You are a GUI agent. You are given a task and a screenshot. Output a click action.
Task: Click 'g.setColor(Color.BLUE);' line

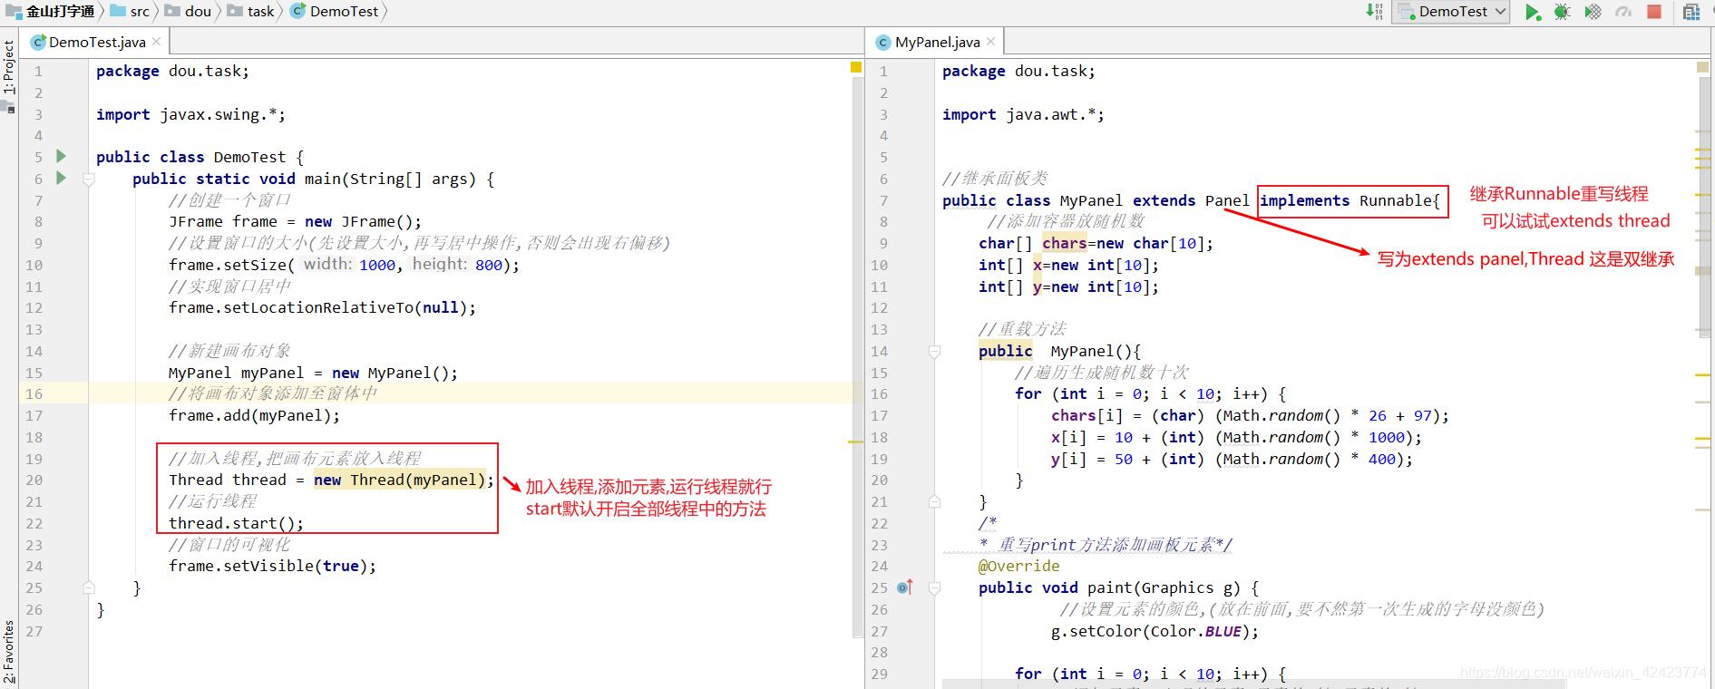click(x=1155, y=631)
